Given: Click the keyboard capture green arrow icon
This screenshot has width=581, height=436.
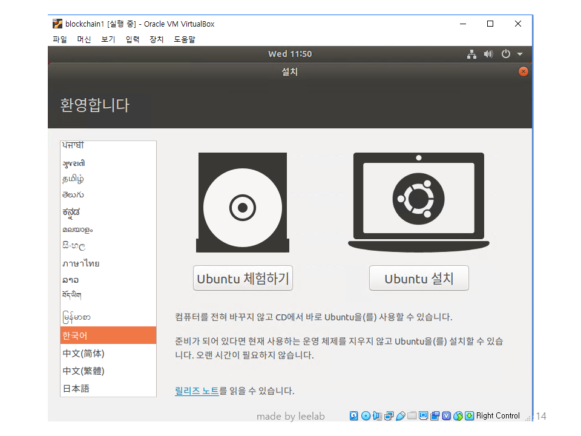Looking at the screenshot, I should [x=470, y=415].
